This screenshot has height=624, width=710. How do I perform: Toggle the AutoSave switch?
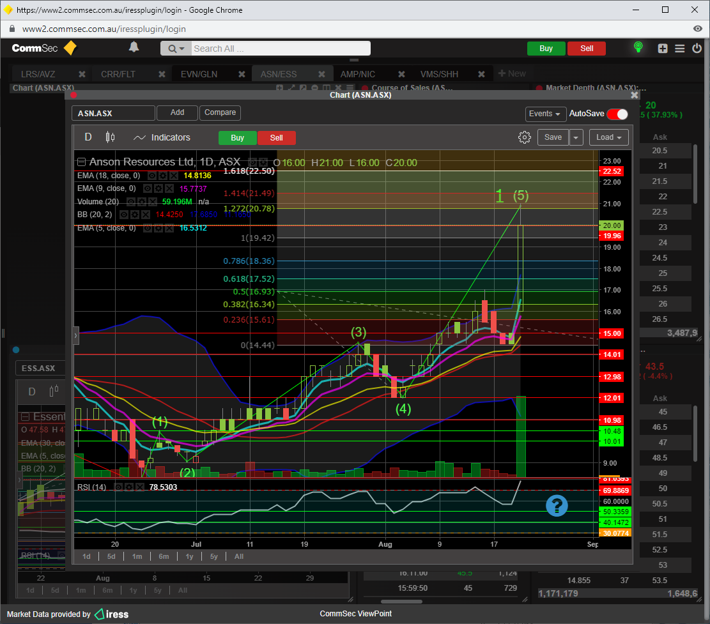click(617, 114)
